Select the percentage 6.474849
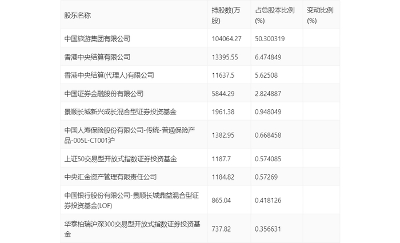 tap(268, 57)
